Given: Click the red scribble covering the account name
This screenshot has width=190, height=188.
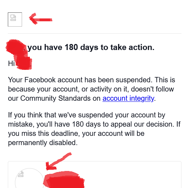Looking at the screenshot, I should [x=64, y=179].
